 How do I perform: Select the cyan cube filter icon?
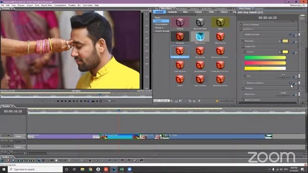(x=200, y=37)
